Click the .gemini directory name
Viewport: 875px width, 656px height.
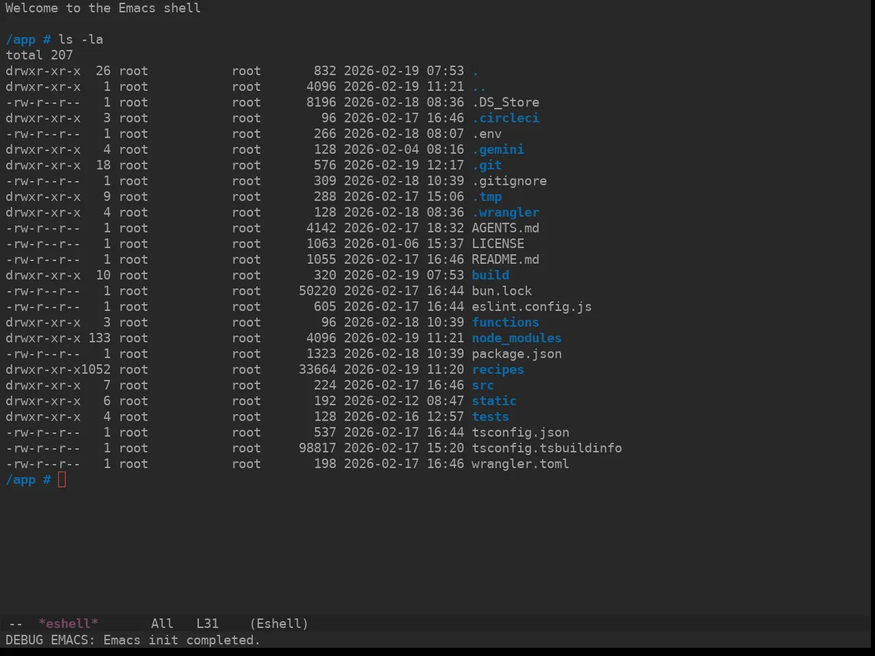tap(498, 150)
